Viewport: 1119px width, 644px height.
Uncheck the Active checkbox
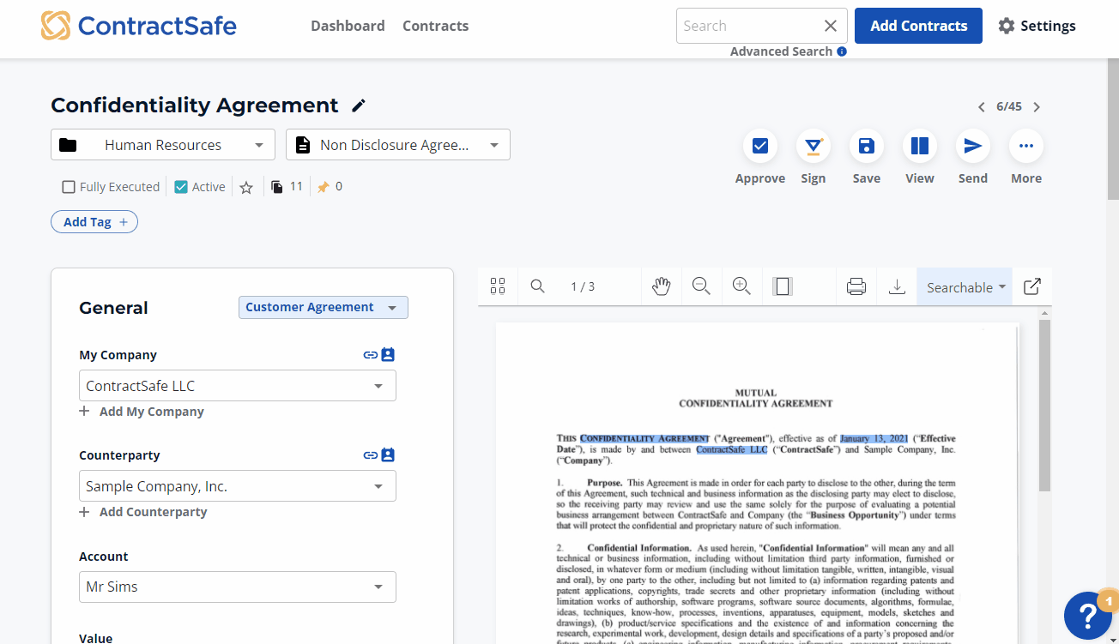point(180,186)
